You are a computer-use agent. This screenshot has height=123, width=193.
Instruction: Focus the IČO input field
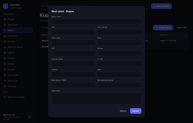[x=74, y=32]
